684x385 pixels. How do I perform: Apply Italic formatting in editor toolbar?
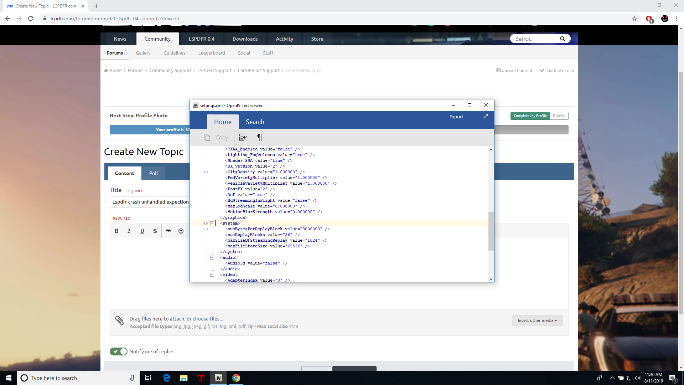pos(129,231)
